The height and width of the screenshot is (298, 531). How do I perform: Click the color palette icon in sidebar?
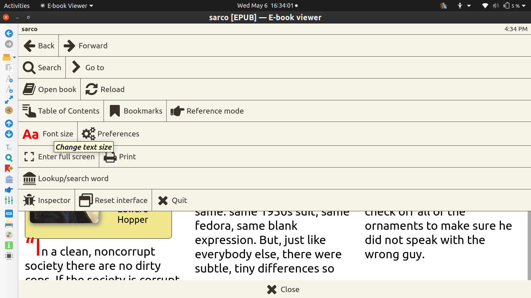pyautogui.click(x=9, y=110)
